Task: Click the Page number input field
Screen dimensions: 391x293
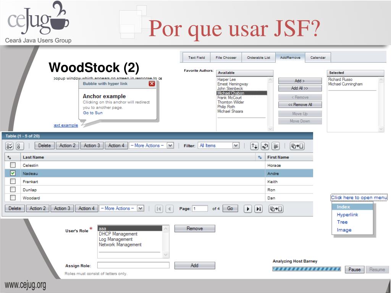Action: (200, 209)
